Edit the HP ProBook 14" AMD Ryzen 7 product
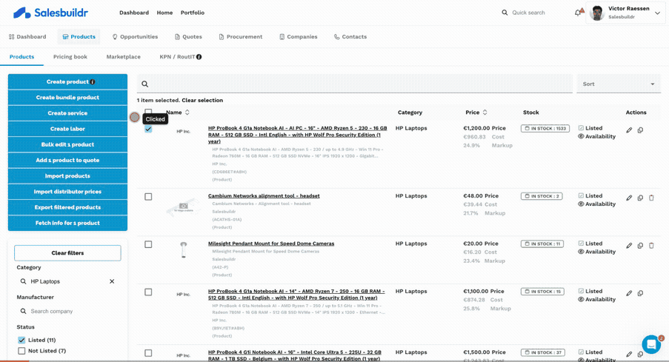The image size is (669, 362). [629, 293]
